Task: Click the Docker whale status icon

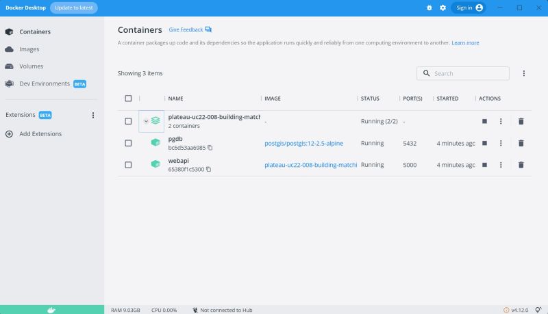Action: coord(52,310)
